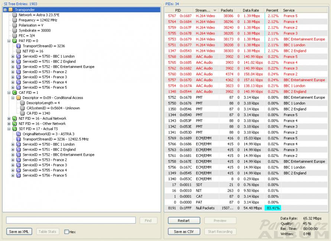Toggle the Hex checkbox
The image size is (331, 241).
66,232
